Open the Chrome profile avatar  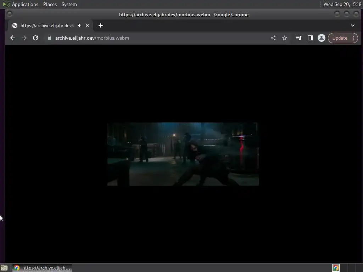pyautogui.click(x=321, y=38)
